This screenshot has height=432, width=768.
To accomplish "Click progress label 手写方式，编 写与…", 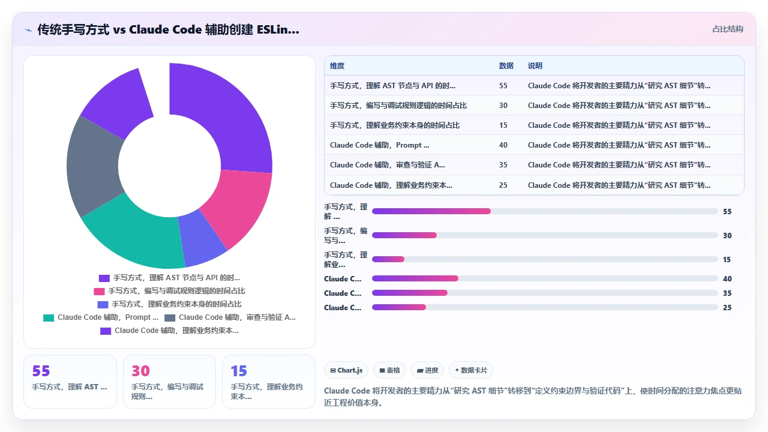I will (x=346, y=235).
